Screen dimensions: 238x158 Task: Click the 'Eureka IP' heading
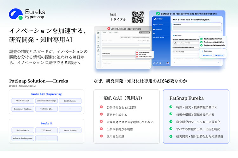point(46,123)
